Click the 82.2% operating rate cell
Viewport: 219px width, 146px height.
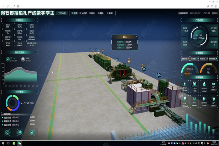pyautogui.click(x=31, y=32)
